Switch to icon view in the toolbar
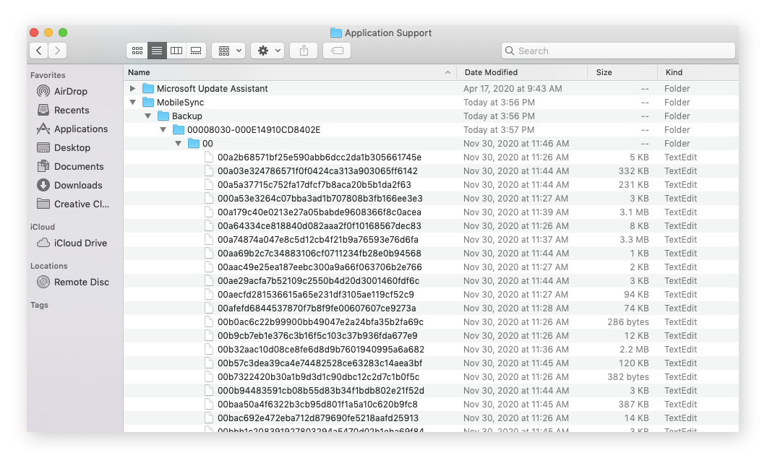The image size is (767, 458). coord(137,51)
